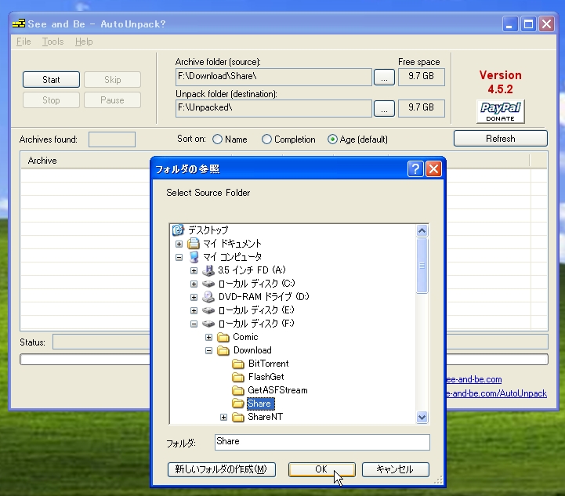The height and width of the screenshot is (496, 565).
Task: Click OK in the folder dialog
Action: (x=322, y=469)
